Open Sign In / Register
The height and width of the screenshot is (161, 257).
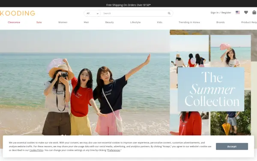221,12
